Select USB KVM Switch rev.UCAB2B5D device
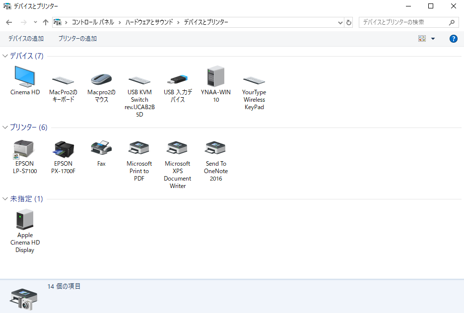 pyautogui.click(x=139, y=96)
